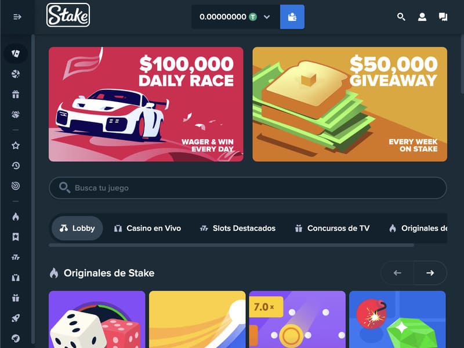Open the casino cards icon in the sidebar

[x=16, y=53]
